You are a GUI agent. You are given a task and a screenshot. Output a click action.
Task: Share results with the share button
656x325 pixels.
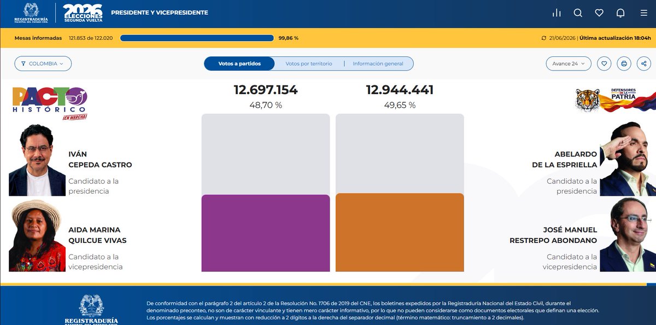tap(643, 63)
